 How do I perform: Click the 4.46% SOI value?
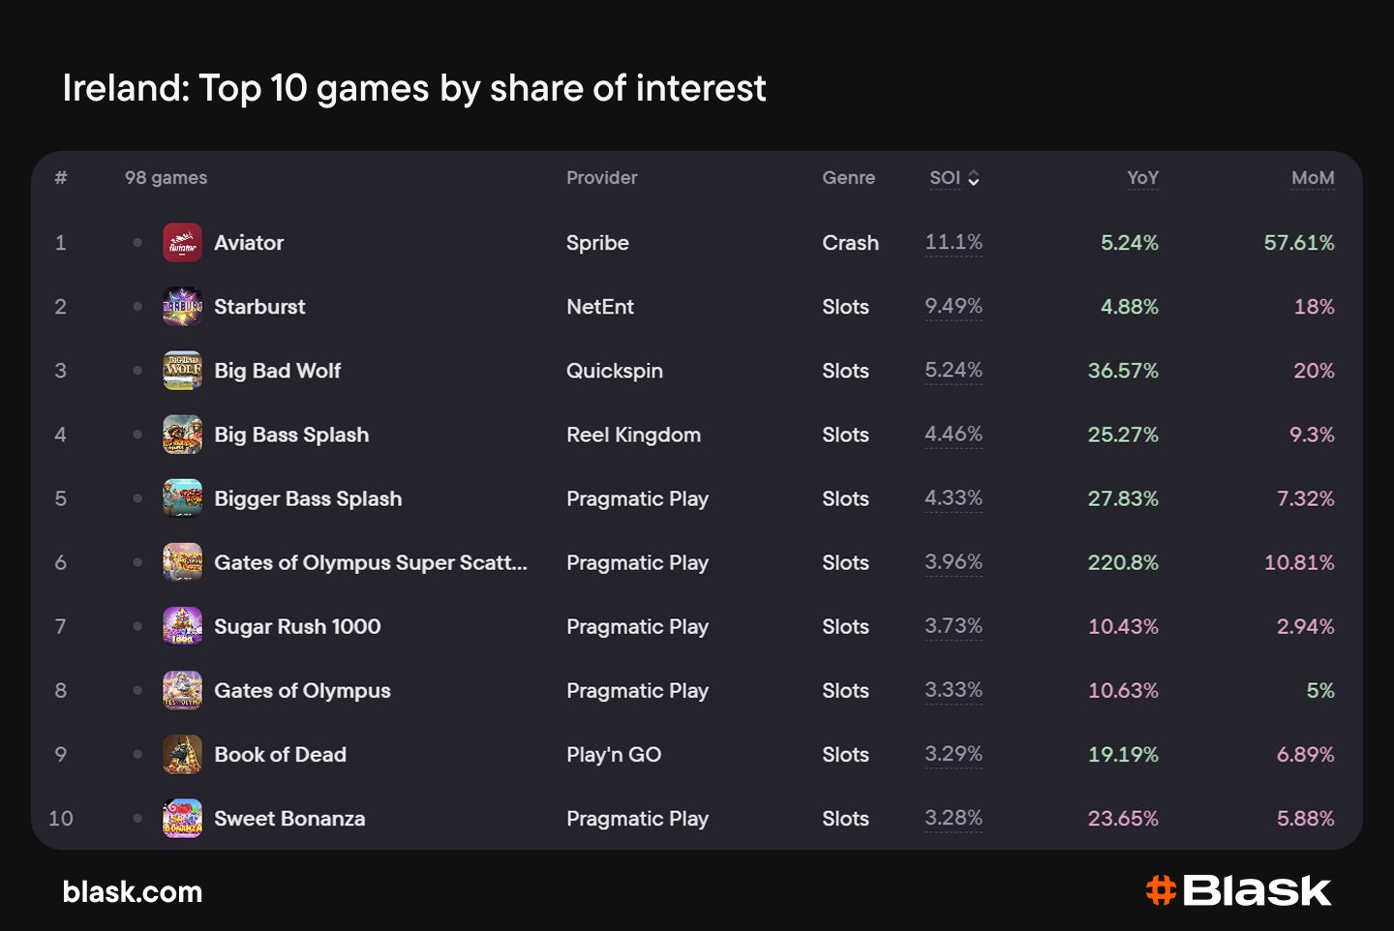(954, 434)
